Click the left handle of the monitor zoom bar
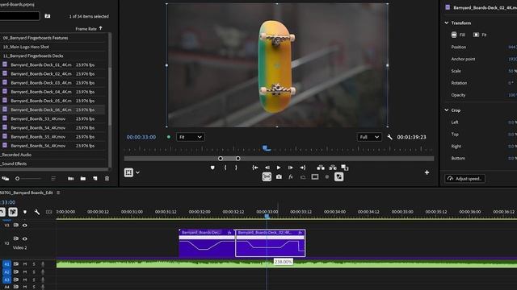517x290 pixels. (x=221, y=159)
